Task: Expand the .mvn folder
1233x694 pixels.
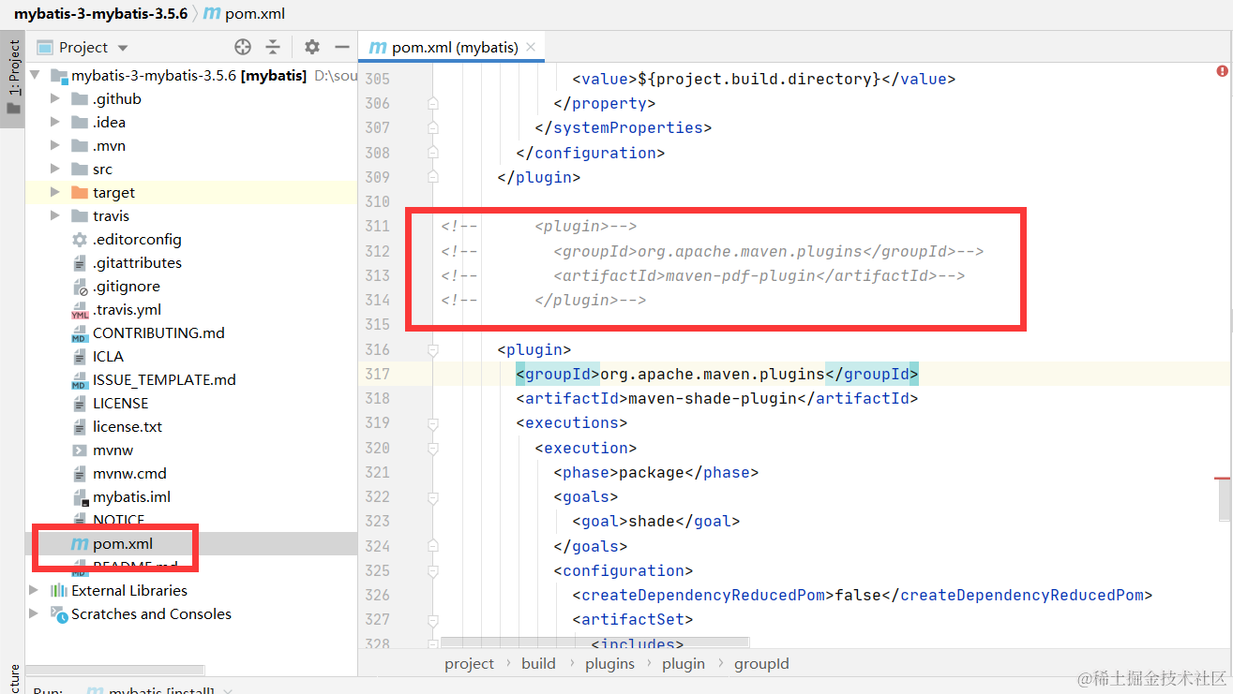Action: click(x=55, y=145)
